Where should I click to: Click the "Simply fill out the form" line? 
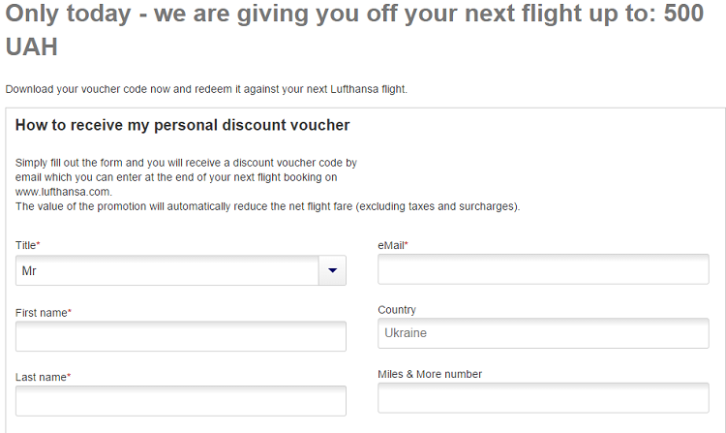(x=186, y=163)
